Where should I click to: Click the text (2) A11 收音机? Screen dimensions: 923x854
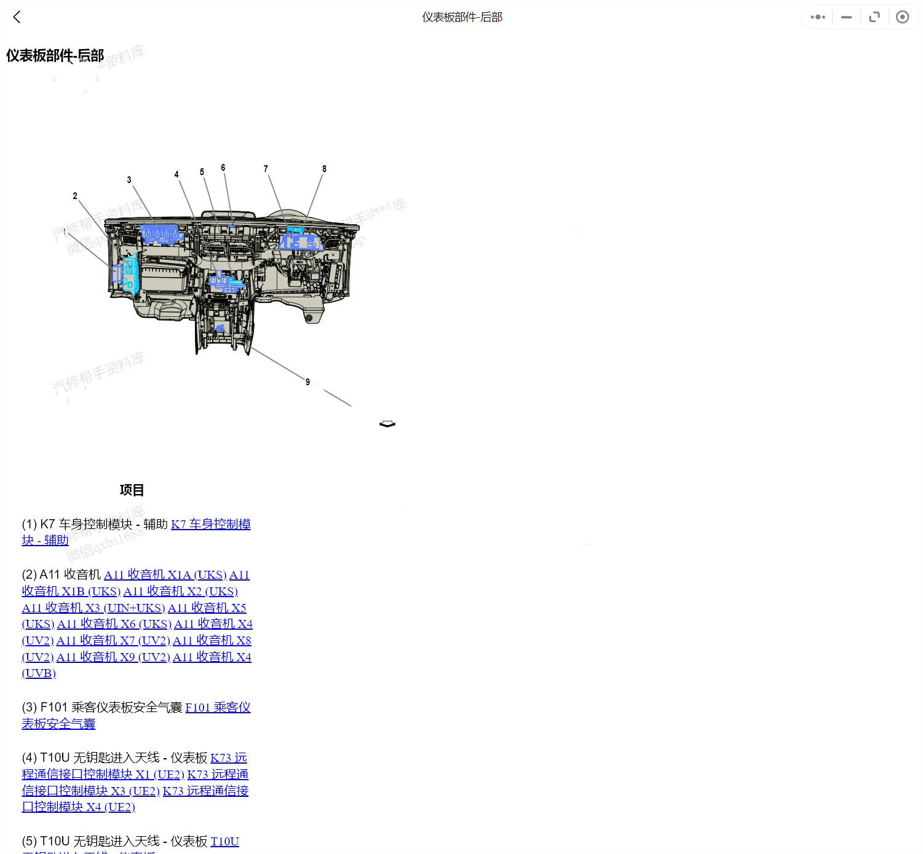61,575
